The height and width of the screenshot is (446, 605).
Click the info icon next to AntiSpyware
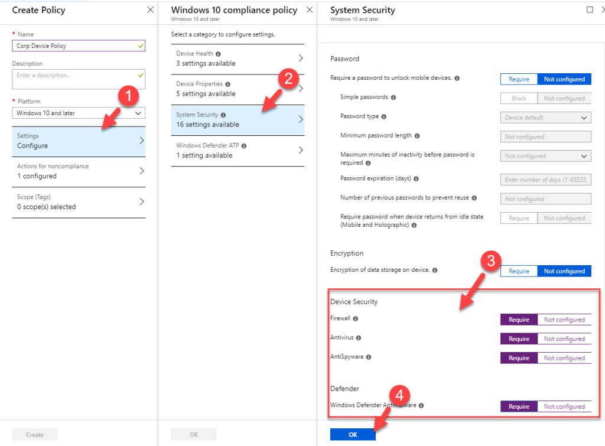click(370, 357)
